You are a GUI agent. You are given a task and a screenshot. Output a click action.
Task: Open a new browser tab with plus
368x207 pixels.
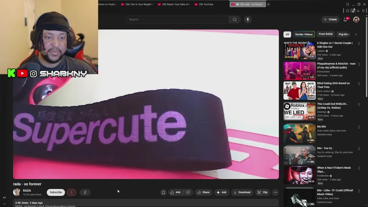(x=268, y=4)
